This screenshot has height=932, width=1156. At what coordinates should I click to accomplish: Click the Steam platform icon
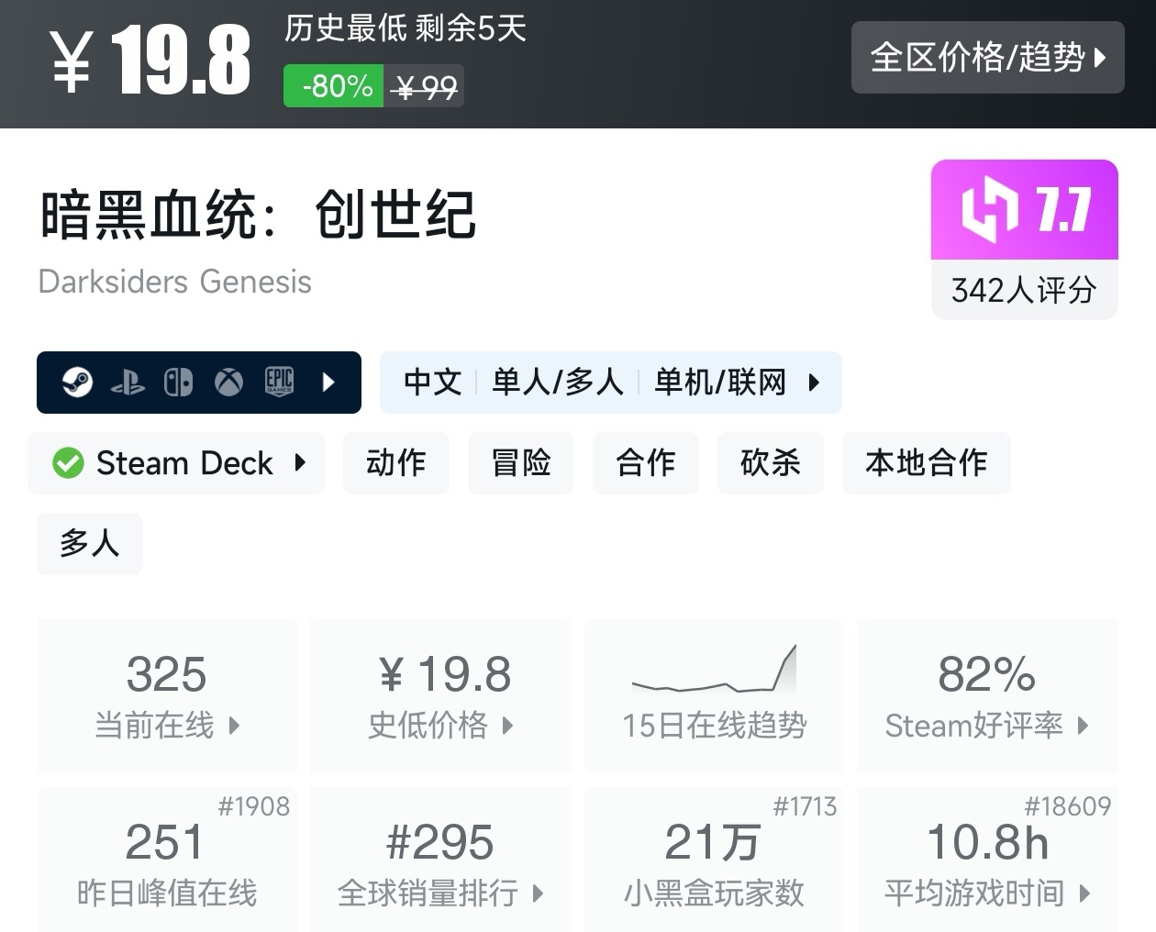point(77,382)
